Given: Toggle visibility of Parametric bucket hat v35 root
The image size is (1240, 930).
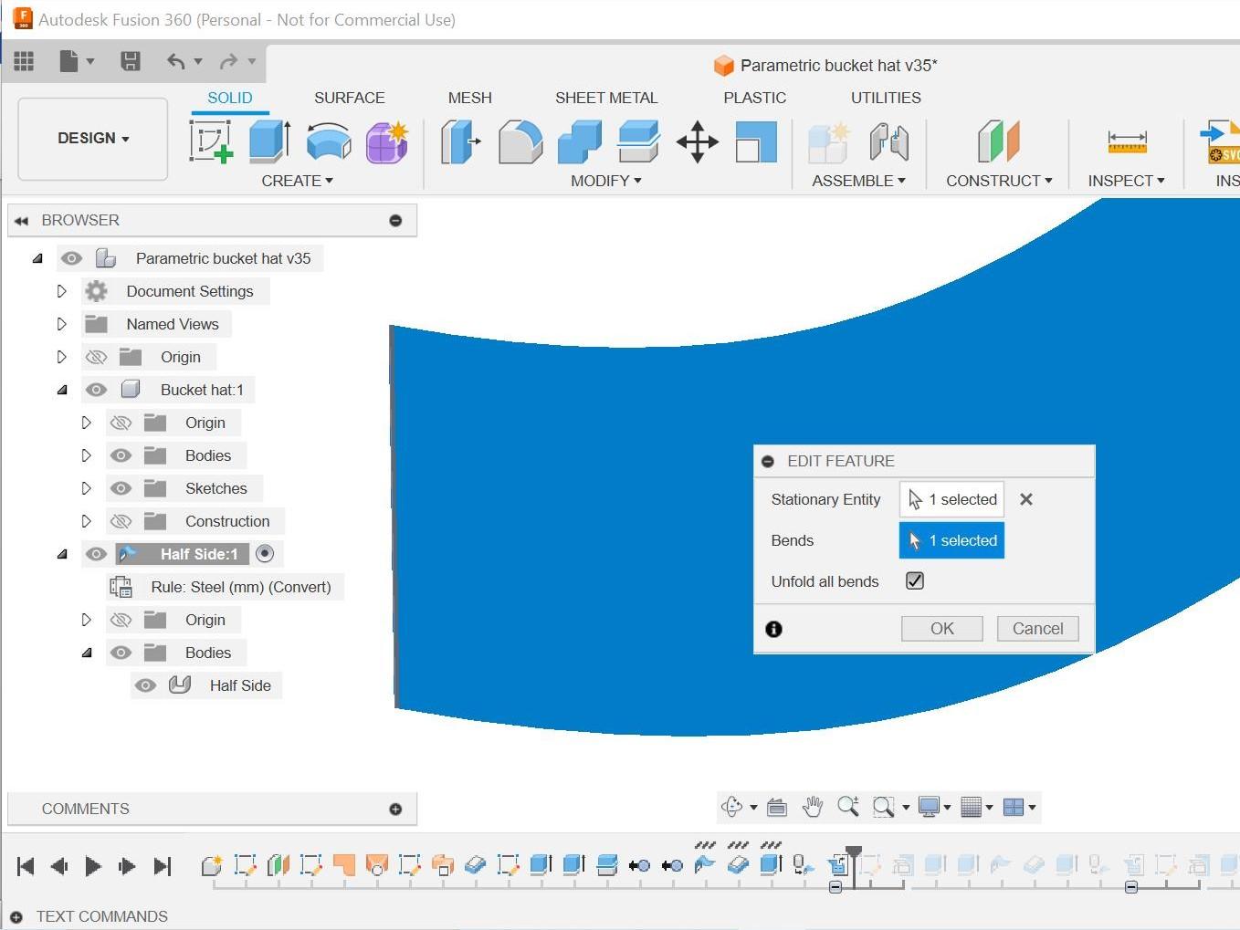Looking at the screenshot, I should click(x=71, y=258).
